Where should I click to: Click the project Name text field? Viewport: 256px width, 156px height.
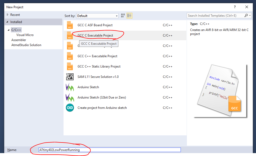(109, 150)
